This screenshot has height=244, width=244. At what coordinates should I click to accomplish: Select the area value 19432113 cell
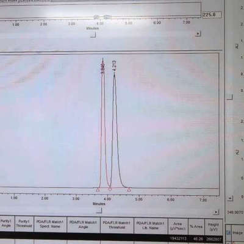pos(178,239)
